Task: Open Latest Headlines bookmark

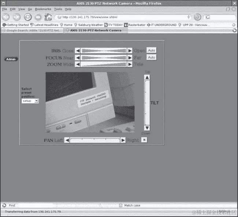Action: tap(44, 25)
